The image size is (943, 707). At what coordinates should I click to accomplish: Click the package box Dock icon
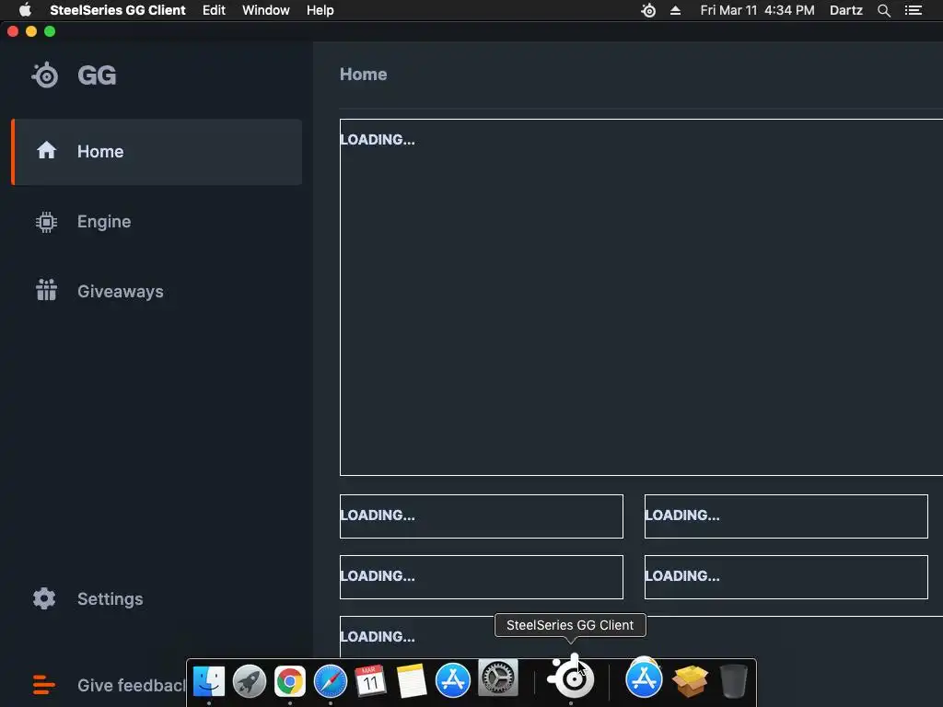690,680
